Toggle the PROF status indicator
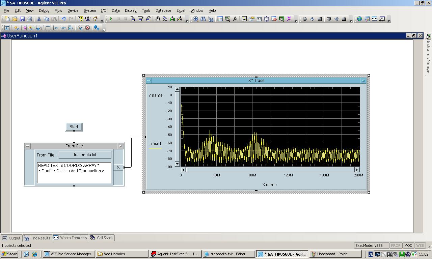 point(396,246)
